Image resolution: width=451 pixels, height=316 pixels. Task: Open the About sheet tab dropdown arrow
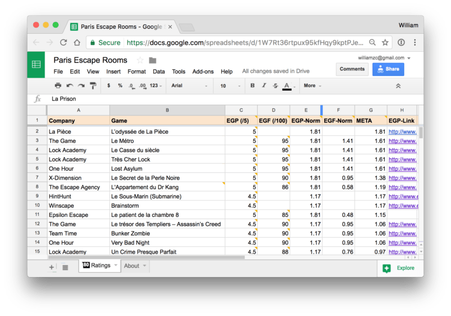[x=144, y=266]
